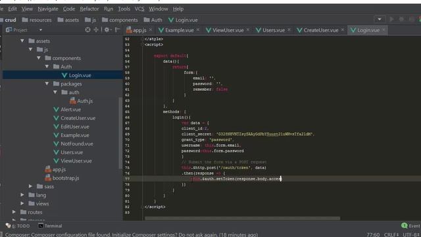Close the app.js tab
Viewport: 421px width, 237px height.
151,30
